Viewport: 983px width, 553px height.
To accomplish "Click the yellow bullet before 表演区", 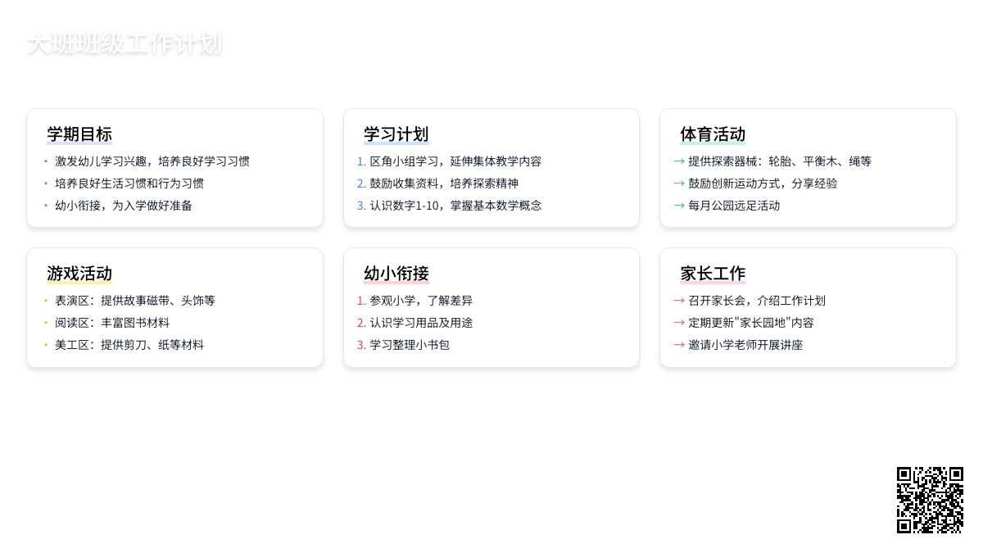I will tap(45, 301).
